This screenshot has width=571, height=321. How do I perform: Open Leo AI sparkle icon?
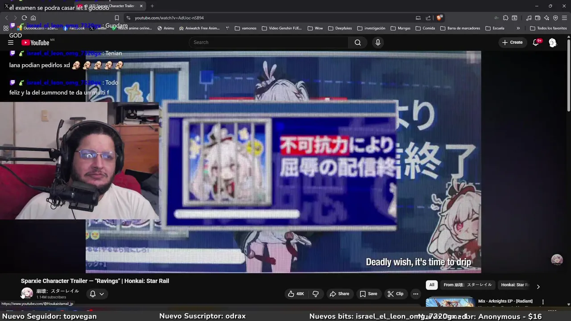tap(546, 18)
